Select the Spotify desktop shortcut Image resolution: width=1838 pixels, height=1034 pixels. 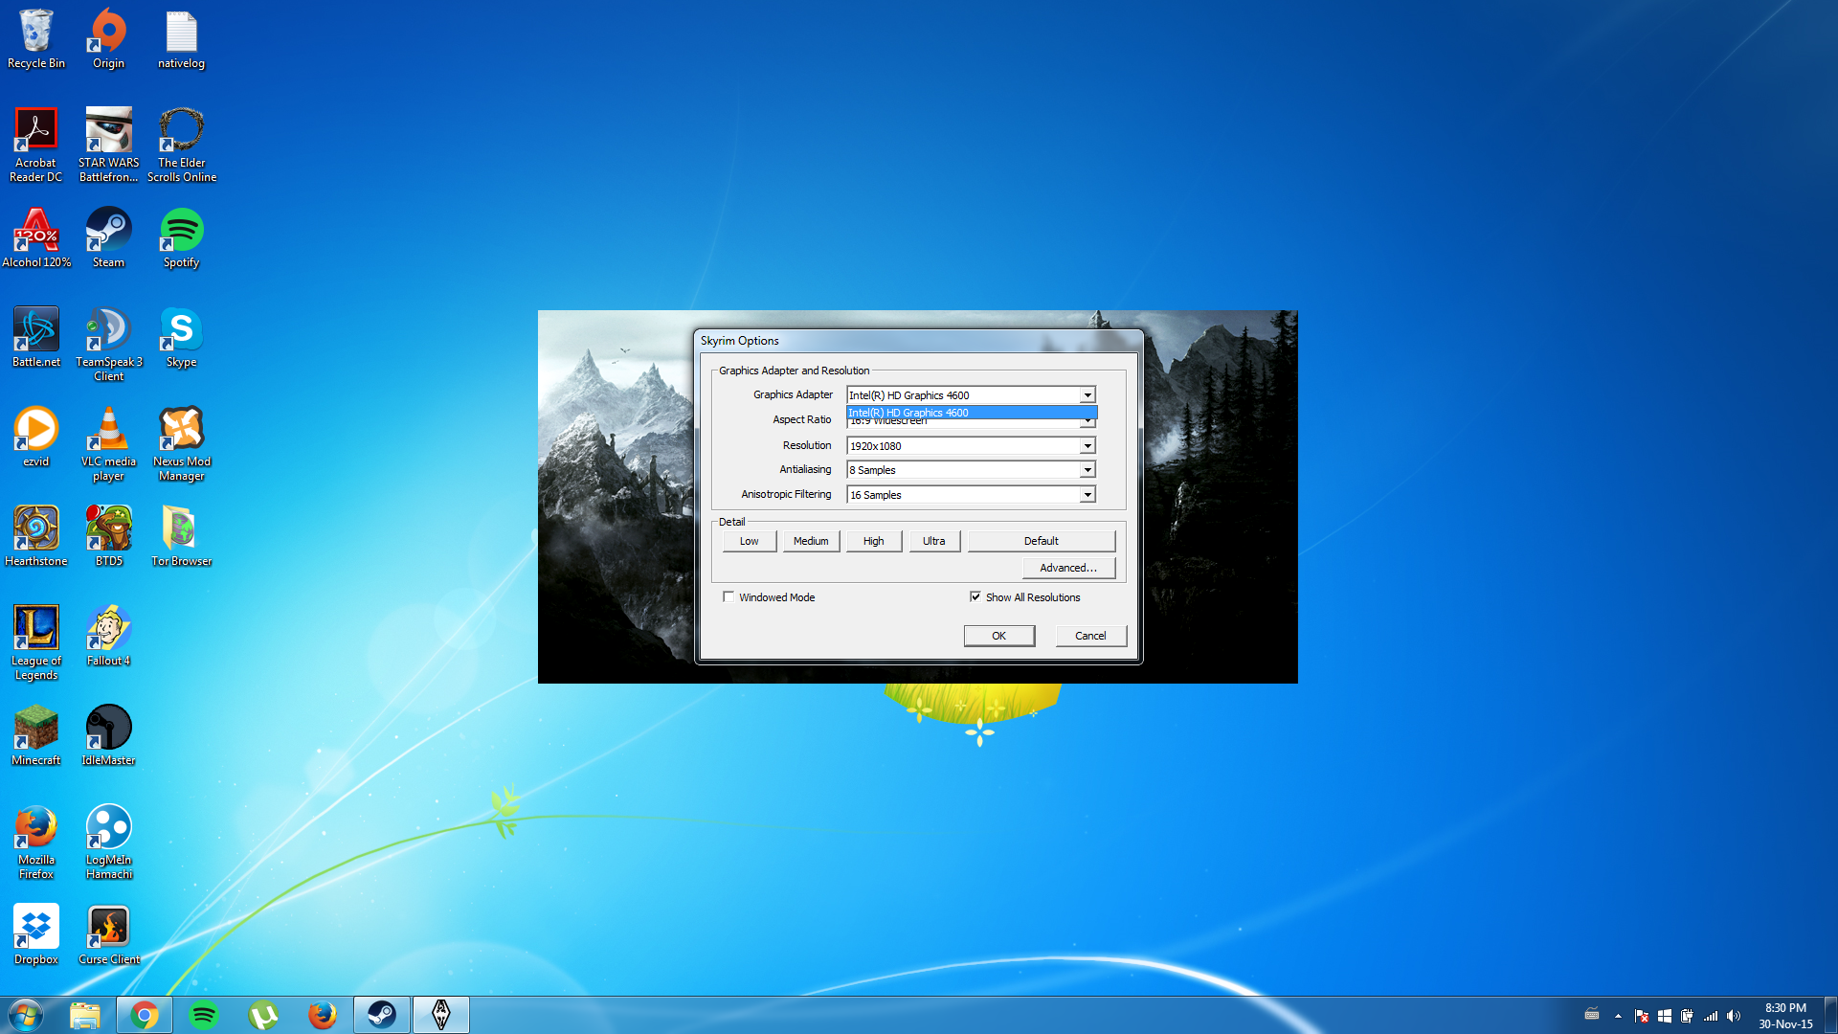point(181,238)
